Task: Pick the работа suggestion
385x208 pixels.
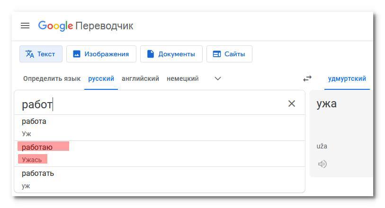Action: click(x=160, y=128)
